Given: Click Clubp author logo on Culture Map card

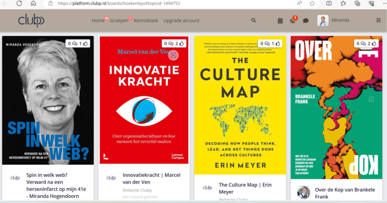Looking at the screenshot, I should (207, 188).
